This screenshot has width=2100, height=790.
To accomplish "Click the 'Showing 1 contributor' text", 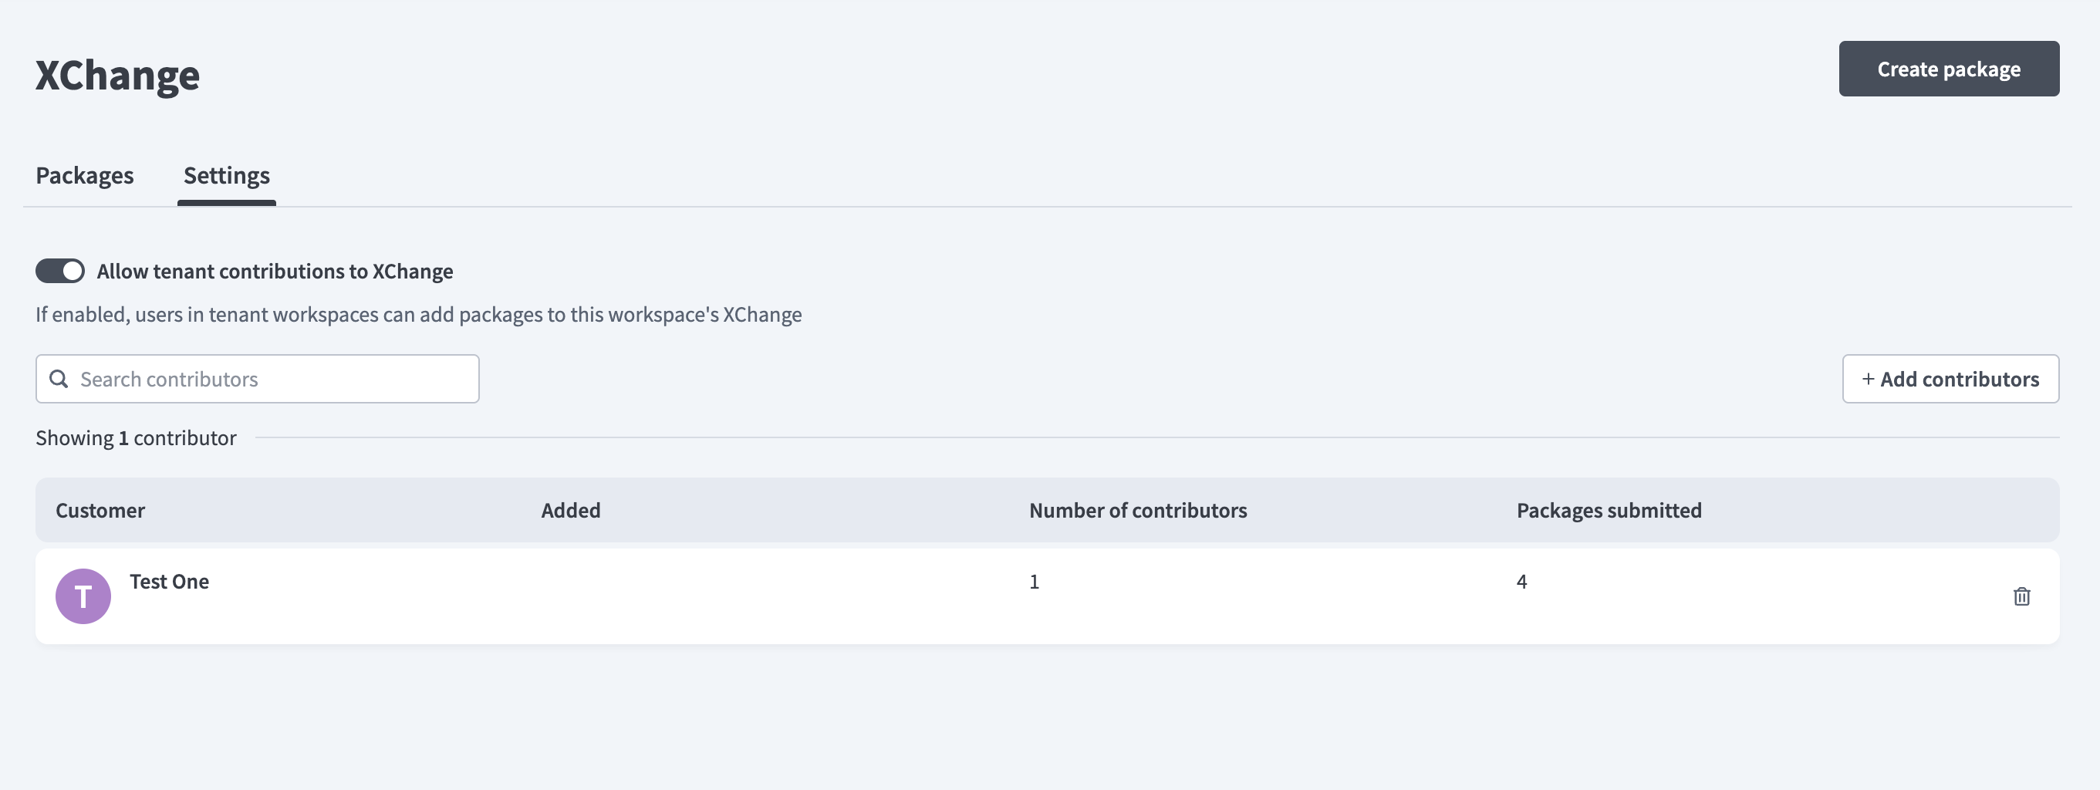I will (x=136, y=437).
